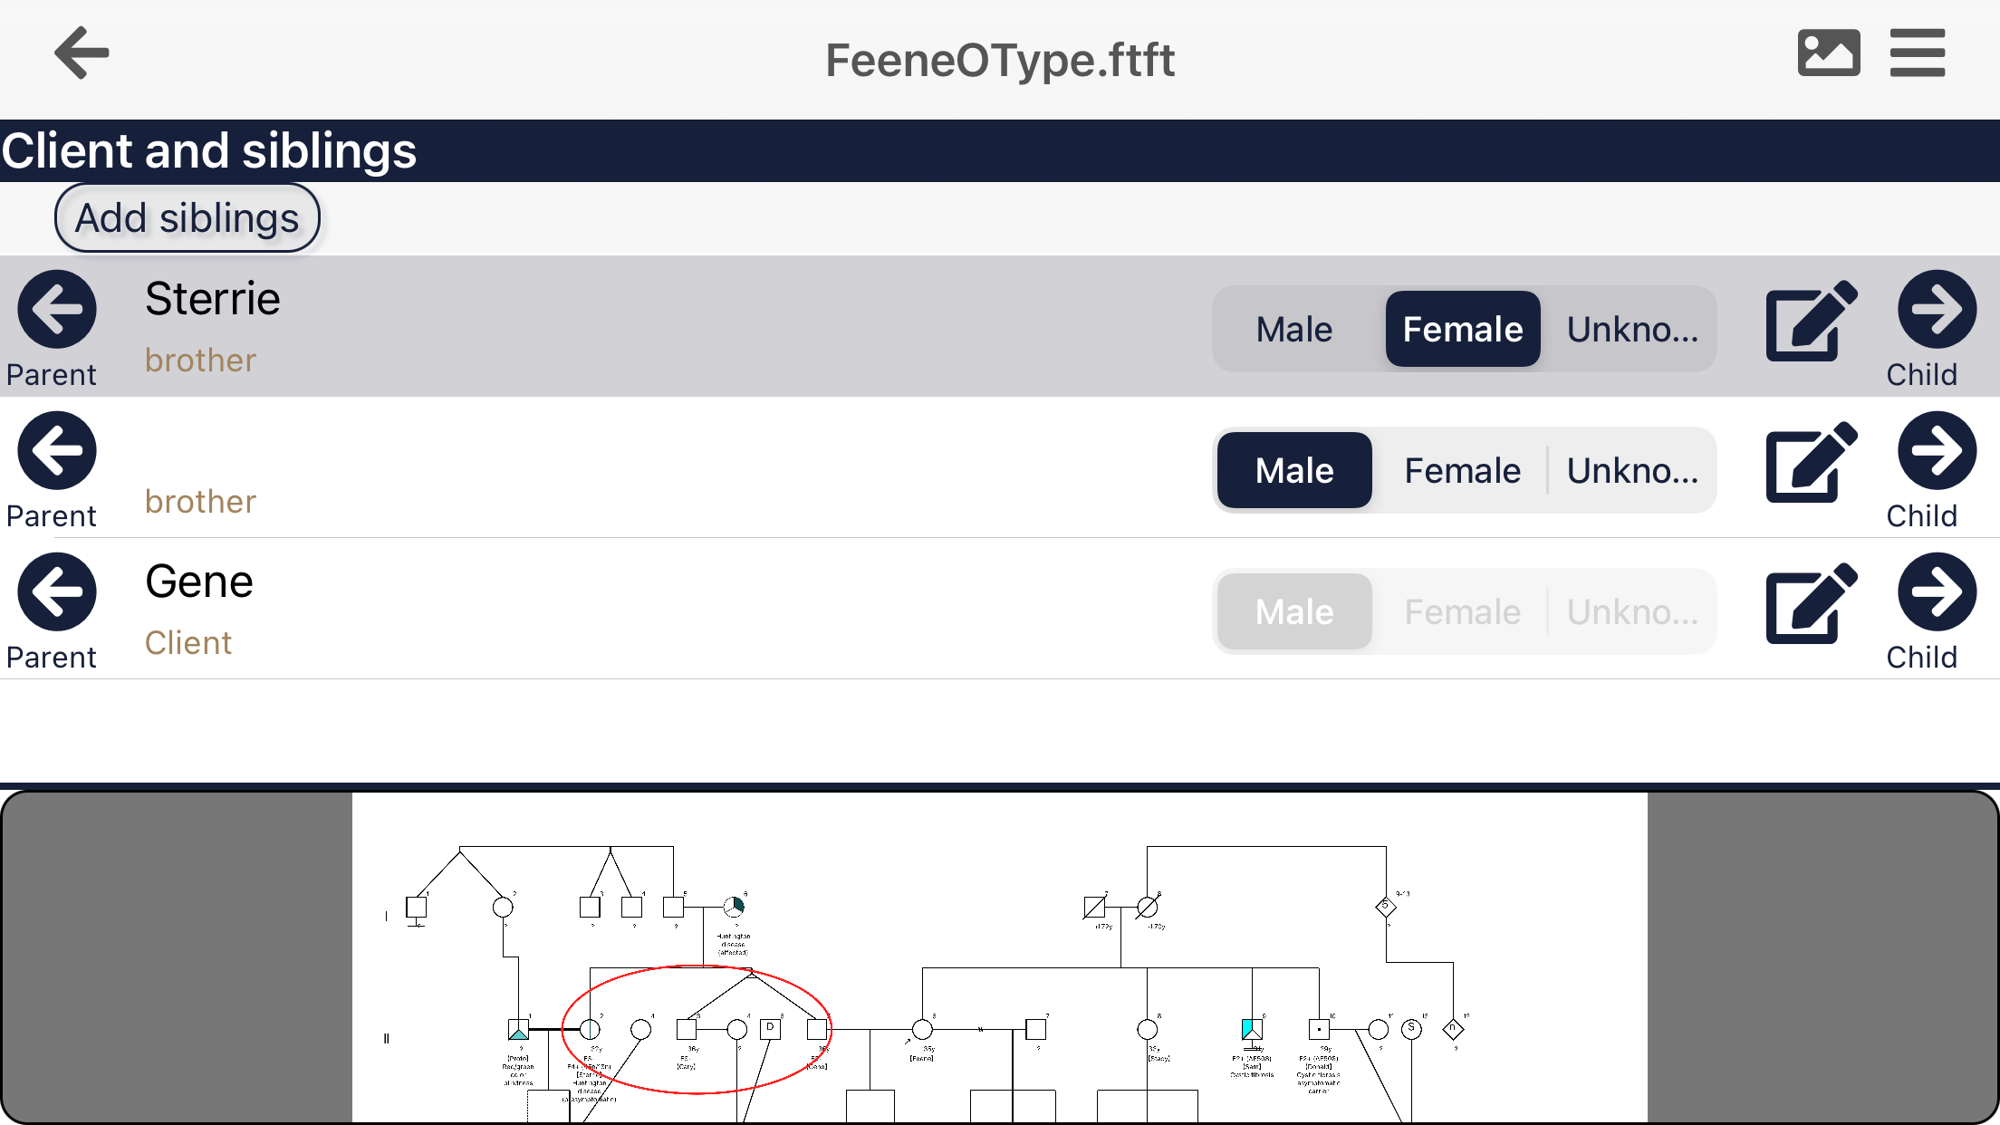Viewport: 2000px width, 1125px height.
Task: Change the unnamed brother to Female
Action: click(x=1462, y=470)
